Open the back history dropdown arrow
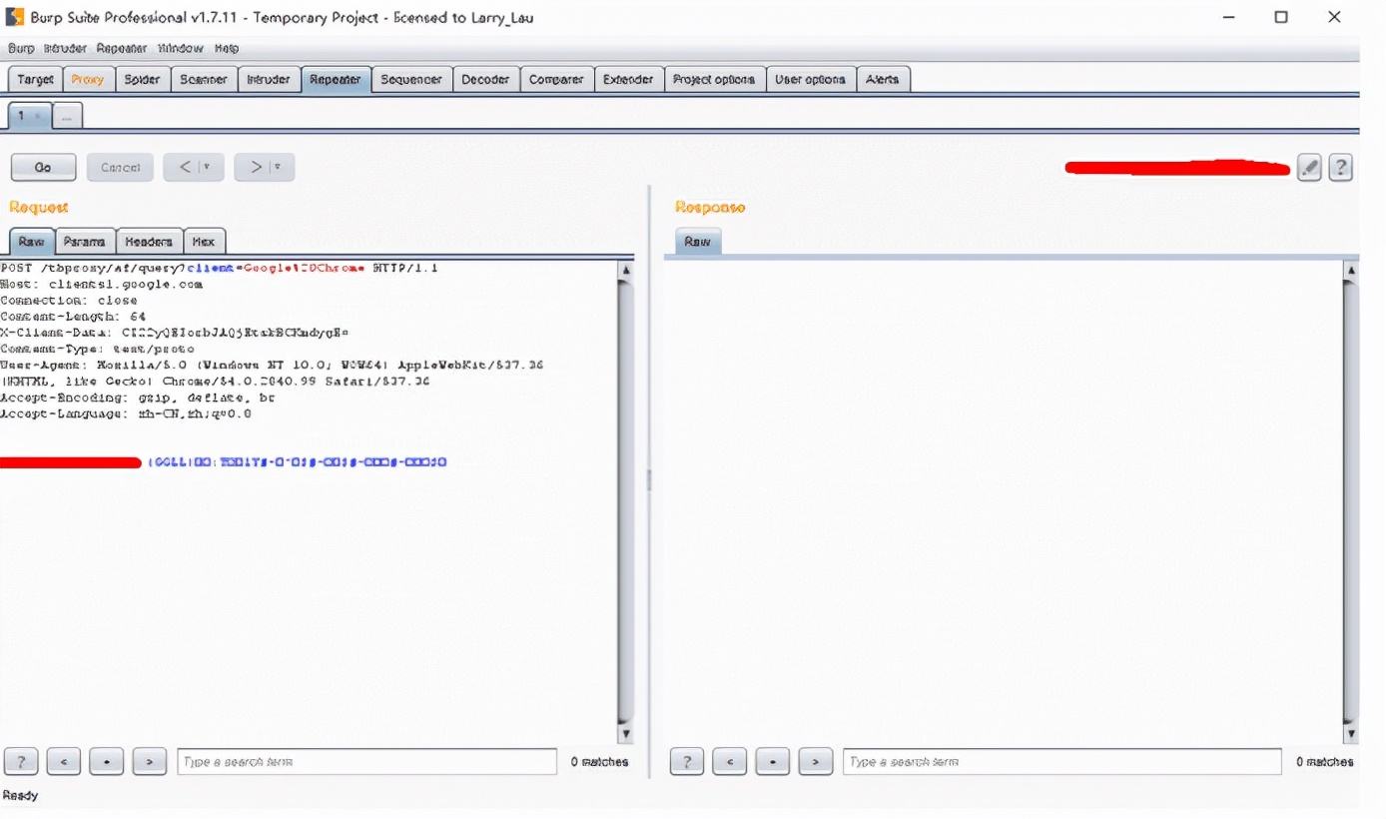The height and width of the screenshot is (819, 1386). pyautogui.click(x=208, y=168)
